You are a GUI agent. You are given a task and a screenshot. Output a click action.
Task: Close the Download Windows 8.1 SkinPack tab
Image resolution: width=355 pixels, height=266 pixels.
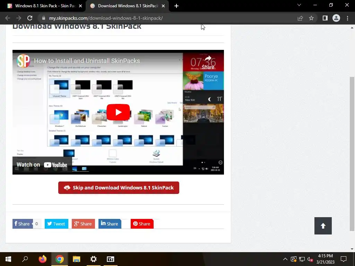pos(163,6)
